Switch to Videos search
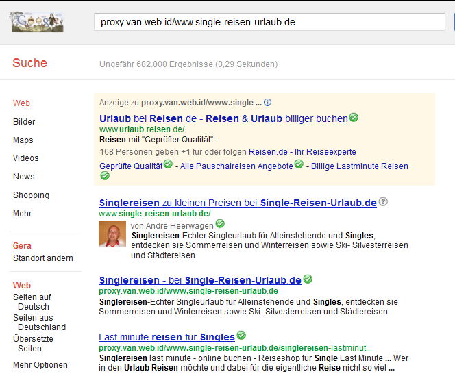This screenshot has width=455, height=387. [26, 158]
